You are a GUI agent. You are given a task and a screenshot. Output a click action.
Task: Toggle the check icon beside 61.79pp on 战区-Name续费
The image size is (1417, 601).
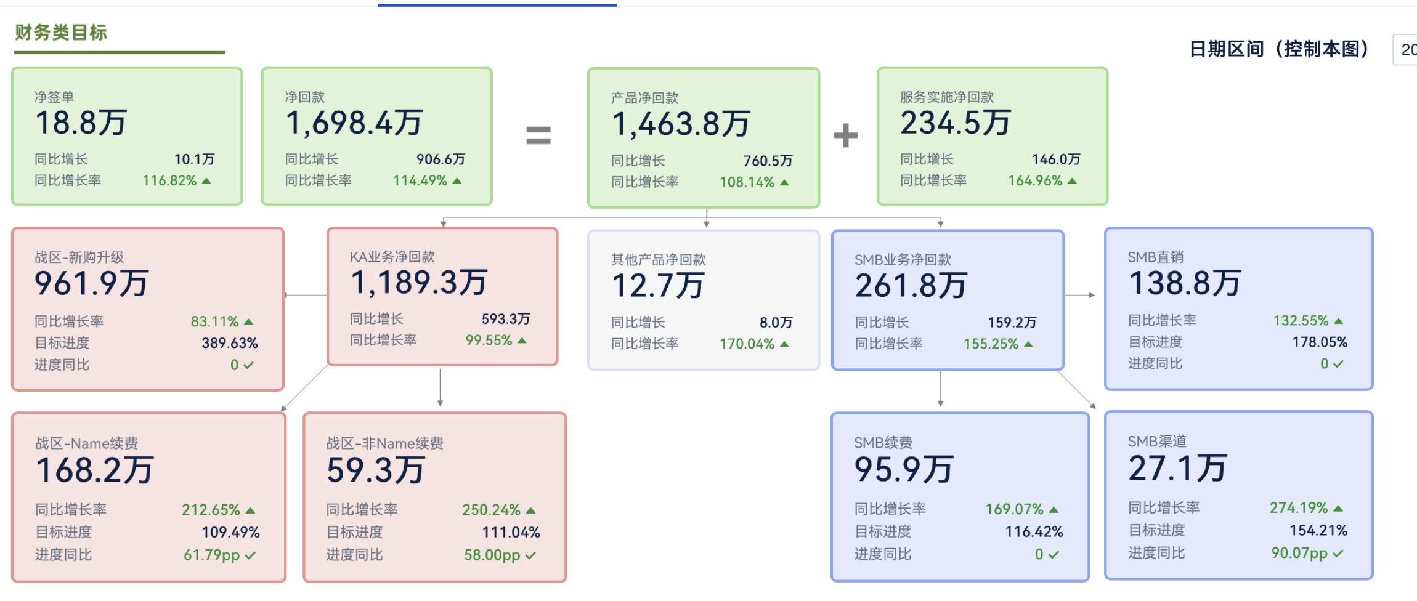click(250, 555)
